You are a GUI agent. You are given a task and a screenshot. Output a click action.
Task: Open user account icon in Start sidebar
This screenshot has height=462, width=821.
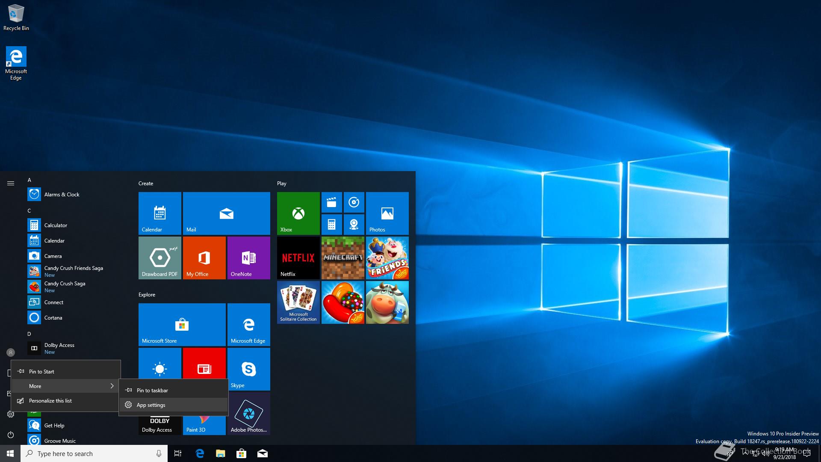point(11,352)
